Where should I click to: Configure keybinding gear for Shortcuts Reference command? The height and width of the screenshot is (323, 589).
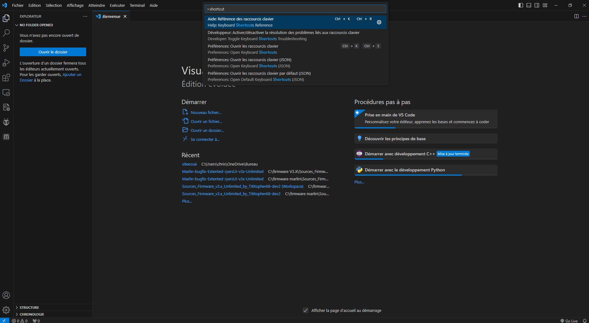pyautogui.click(x=379, y=22)
